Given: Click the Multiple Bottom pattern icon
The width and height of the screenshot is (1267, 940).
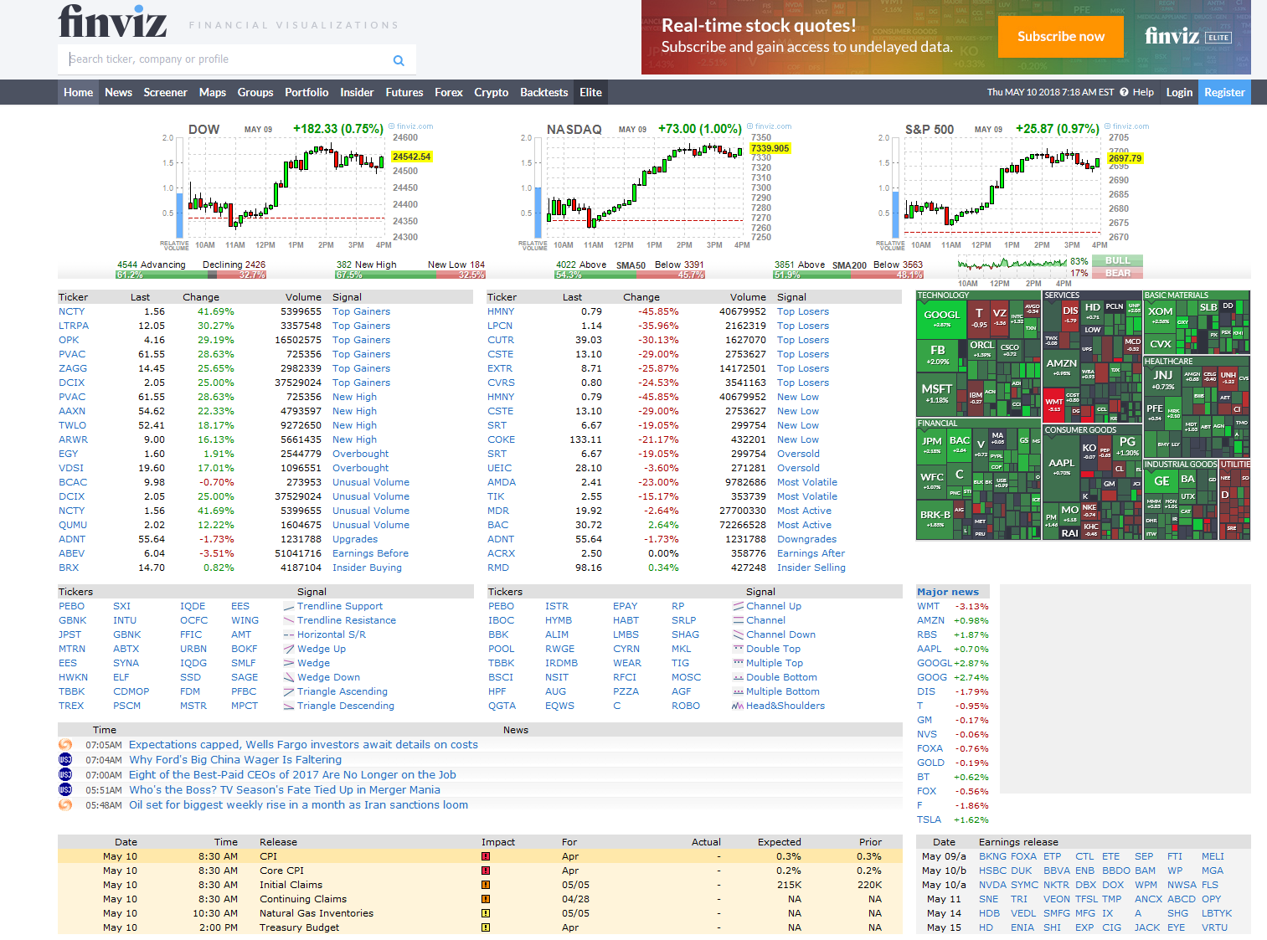Looking at the screenshot, I should [x=739, y=692].
